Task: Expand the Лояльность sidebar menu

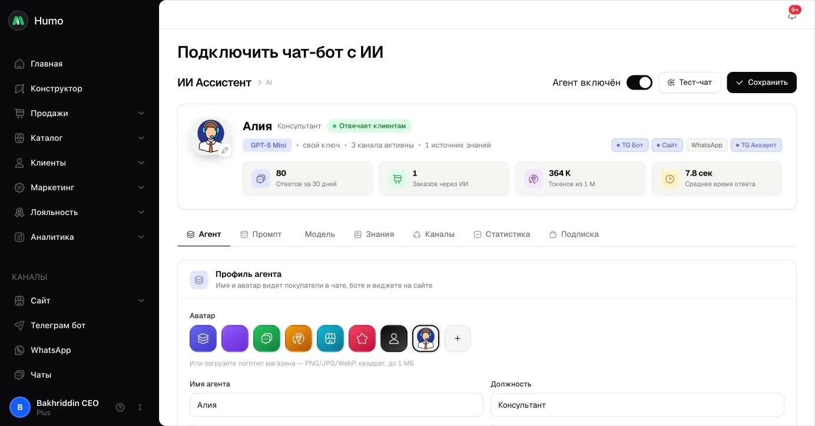Action: click(x=79, y=212)
